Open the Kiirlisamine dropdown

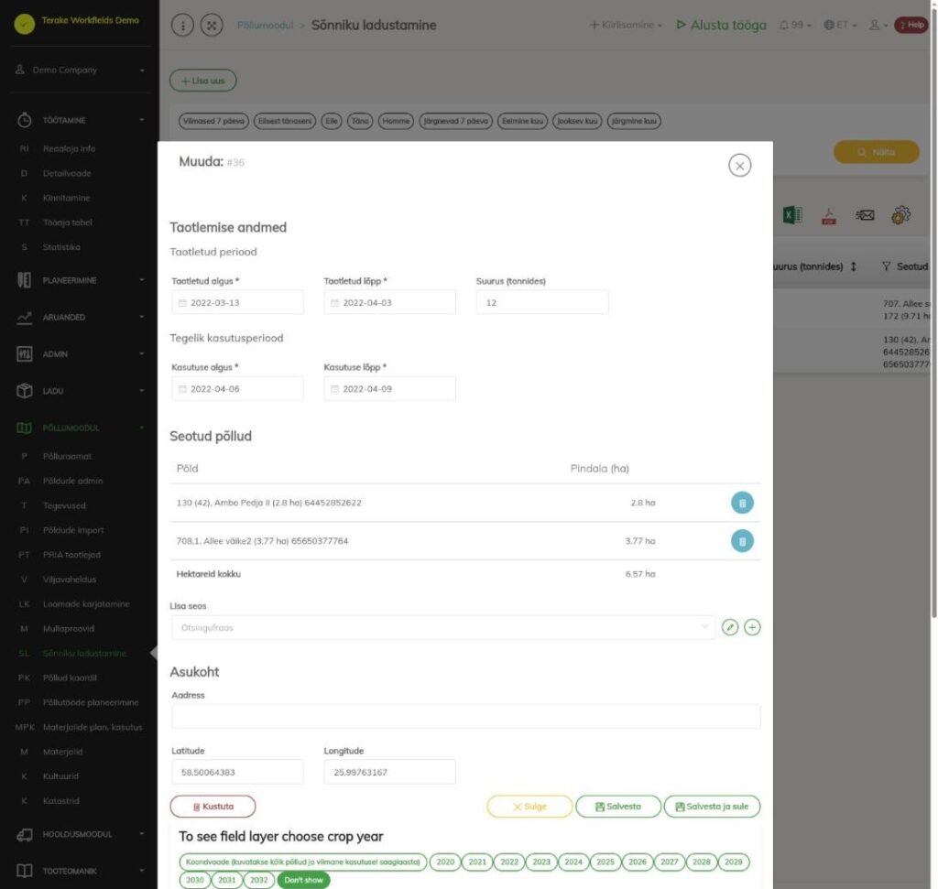[x=626, y=25]
